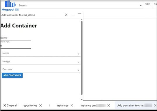Viewport: 157px width, 111px height.
Task: Click the panel scrollbar down arrow
Action: click(x=82, y=100)
